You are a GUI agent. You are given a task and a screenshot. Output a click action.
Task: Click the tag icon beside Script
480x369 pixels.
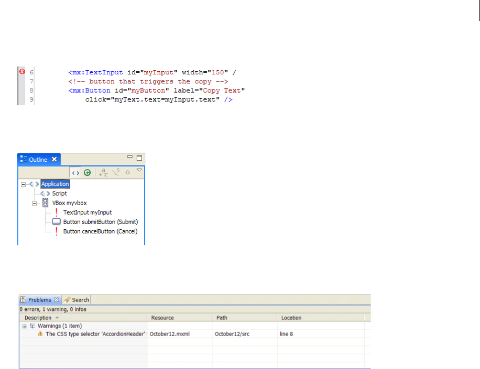click(45, 194)
